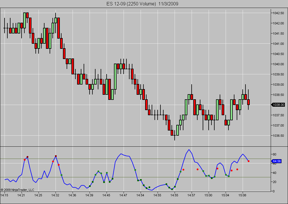Click the 0 level on indicator axis
Screen dimensions: 288x204
[274, 191]
